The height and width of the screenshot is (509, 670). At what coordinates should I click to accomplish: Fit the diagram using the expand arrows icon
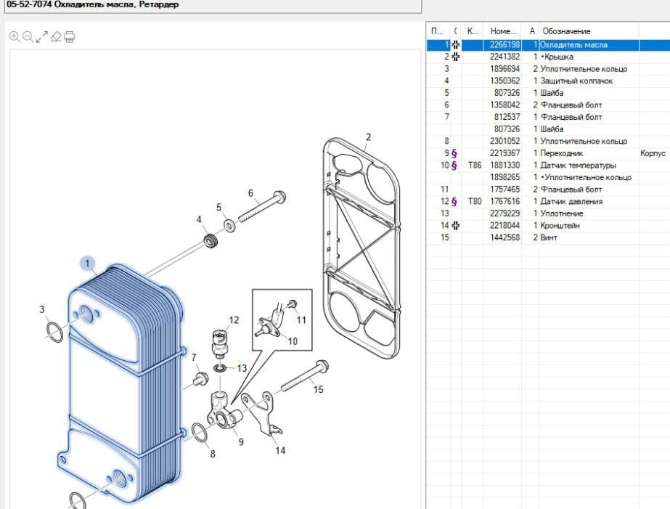(x=42, y=36)
